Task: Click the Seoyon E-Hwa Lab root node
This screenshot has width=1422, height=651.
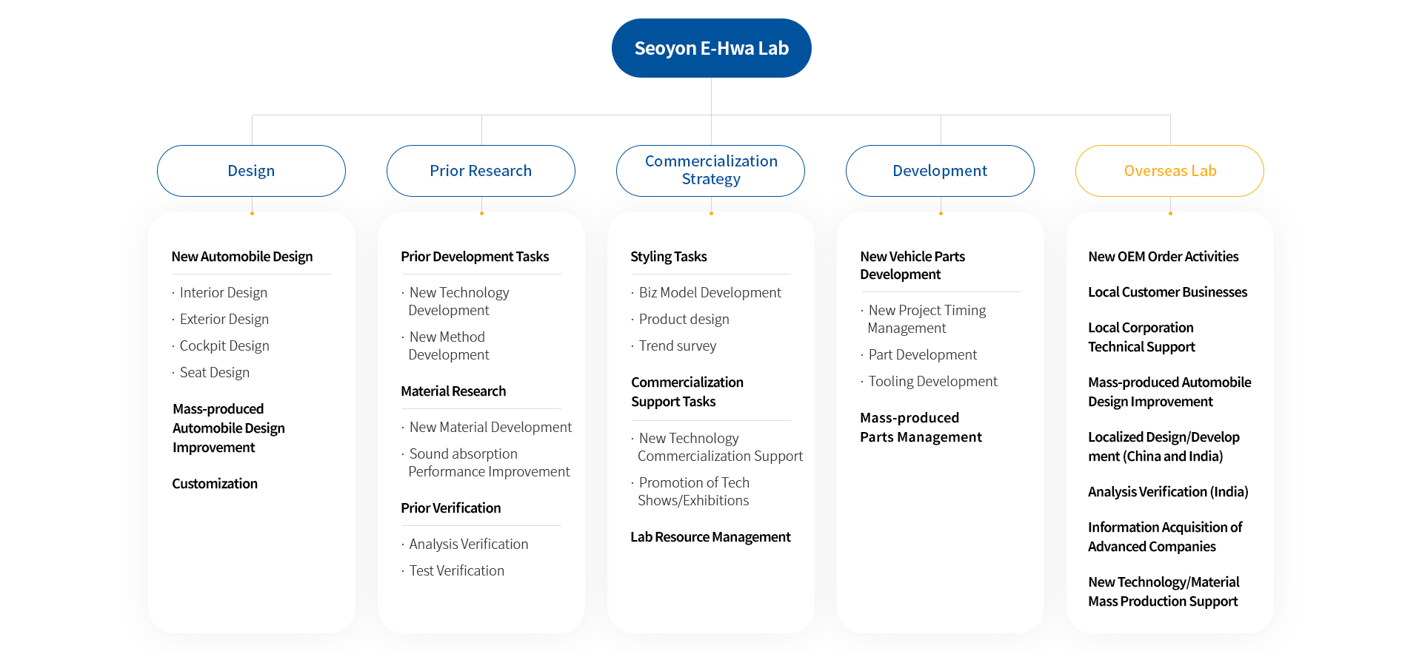Action: tap(711, 48)
